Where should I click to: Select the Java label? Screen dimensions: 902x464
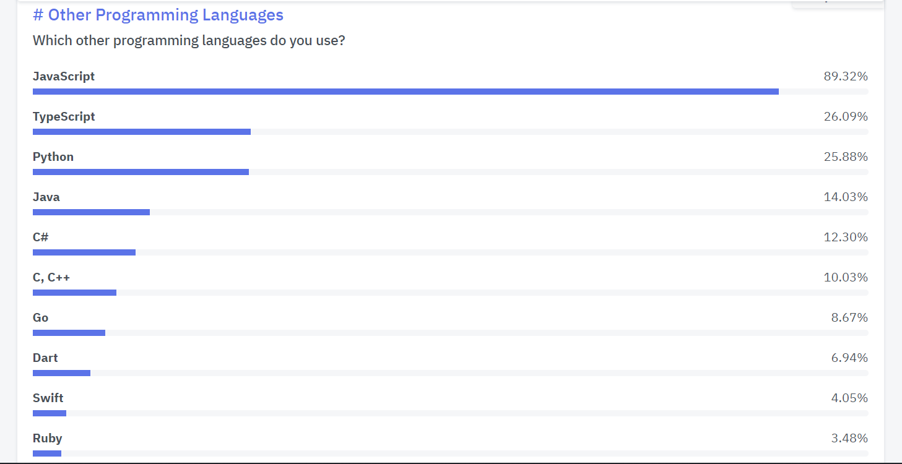click(46, 197)
